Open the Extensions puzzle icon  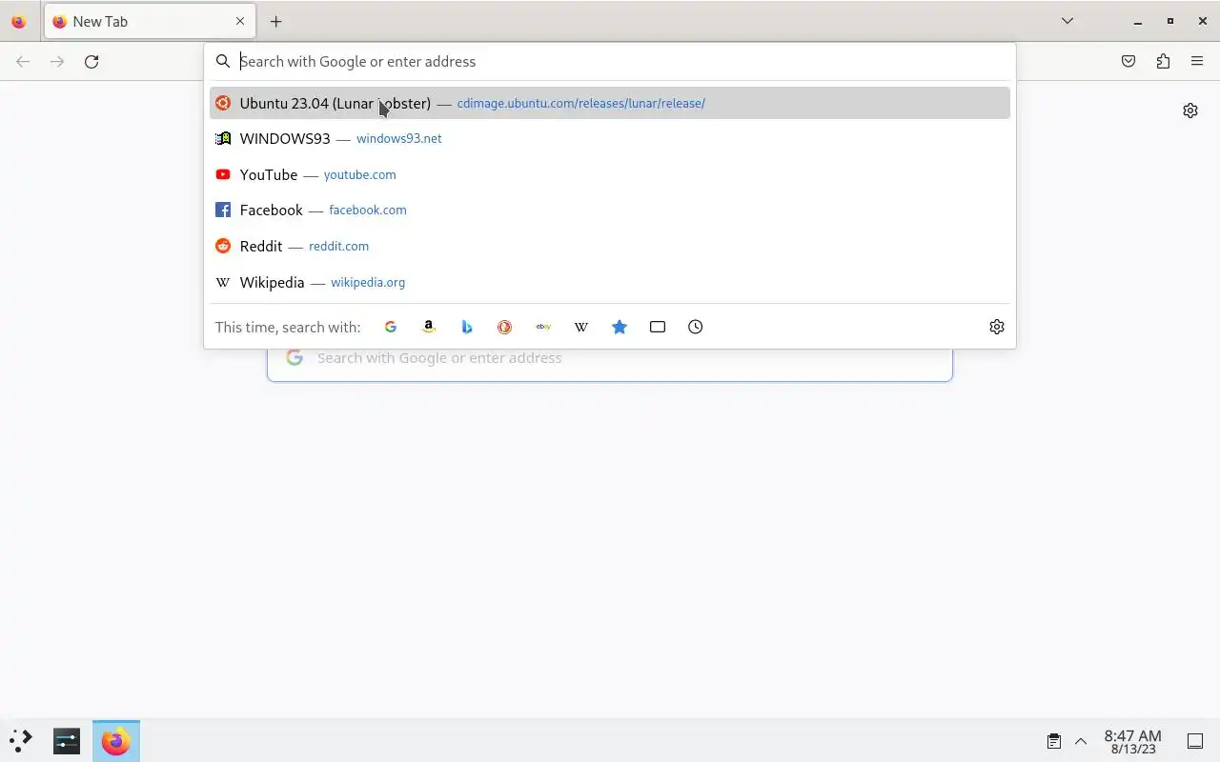(x=1163, y=61)
